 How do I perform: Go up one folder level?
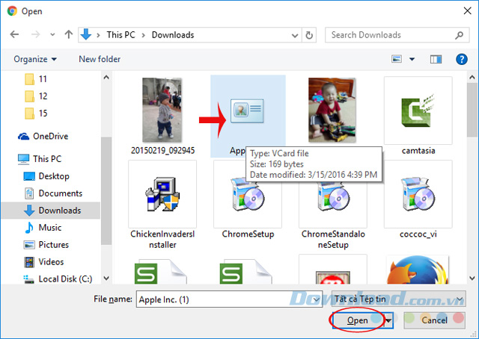[69, 34]
